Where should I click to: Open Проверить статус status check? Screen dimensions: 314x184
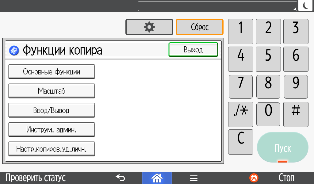[36, 178]
